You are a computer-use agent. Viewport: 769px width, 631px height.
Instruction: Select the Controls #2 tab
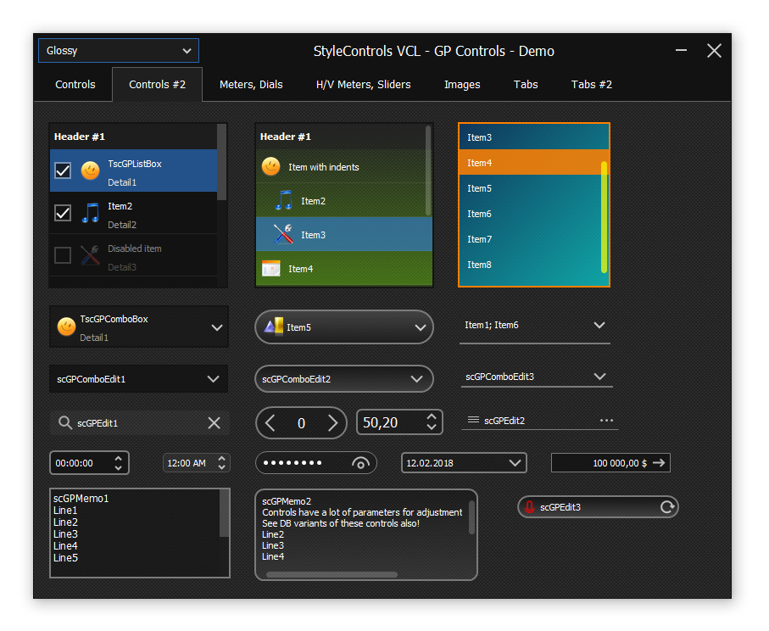click(x=157, y=85)
